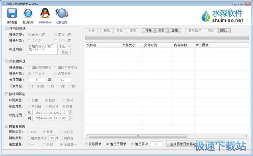This screenshot has height=156, width=253.
Task: Select the 遍历子目录 radio button
Action: 108,144
